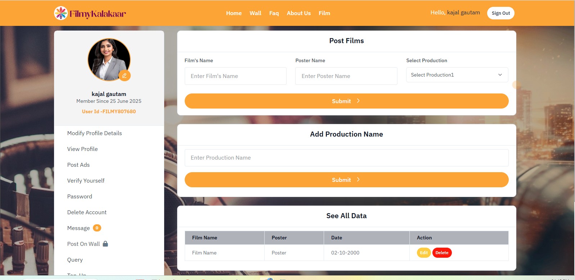
Task: Open the Faq page
Action: 274,13
